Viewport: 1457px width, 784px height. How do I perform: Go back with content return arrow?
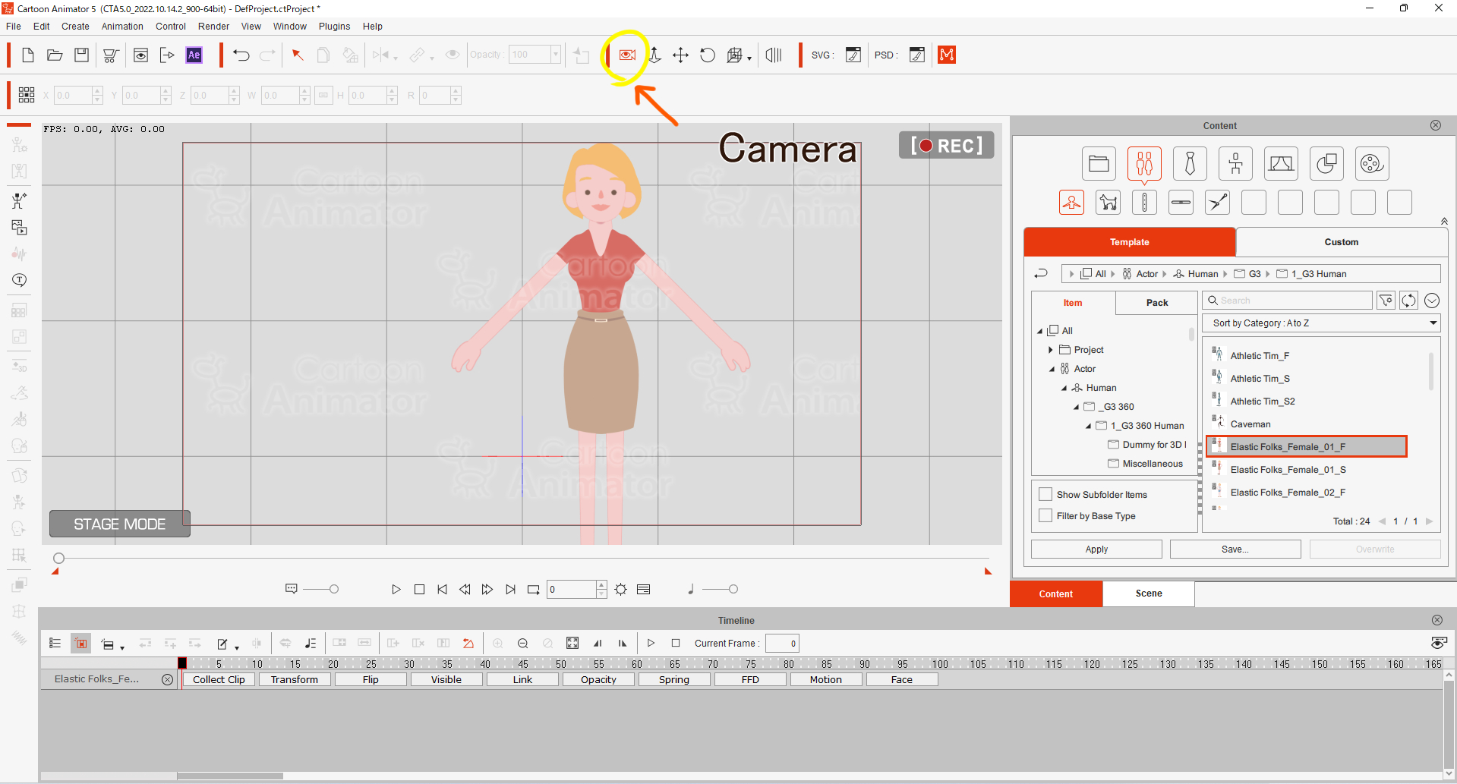click(x=1041, y=273)
